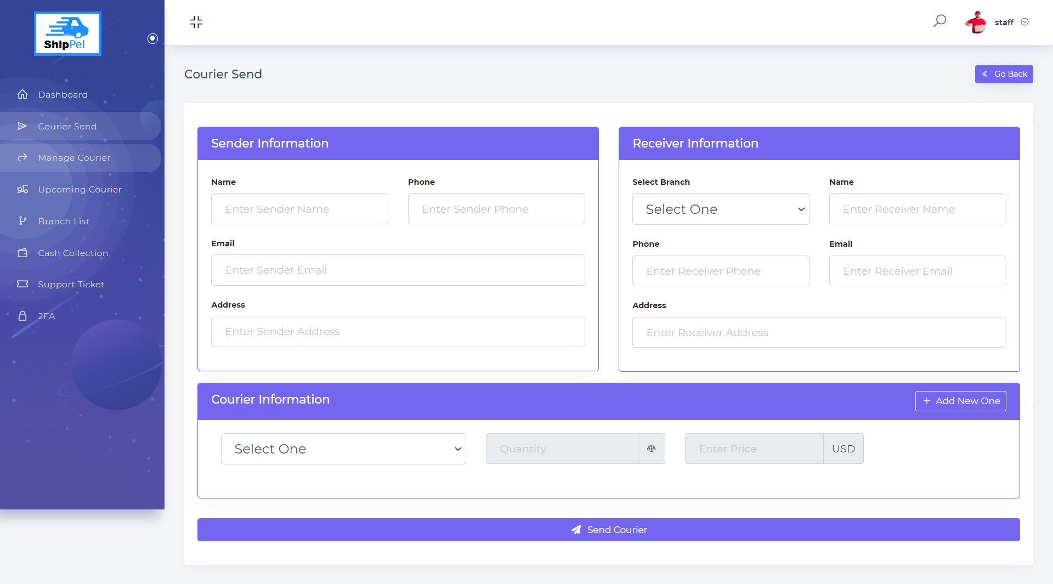1053x584 pixels.
Task: Click the Cash Collection wallet icon
Action: [22, 253]
